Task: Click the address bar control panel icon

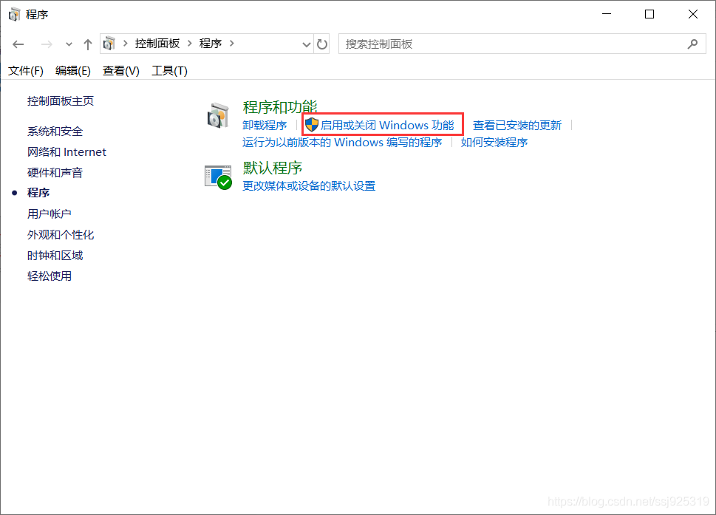Action: pos(109,44)
